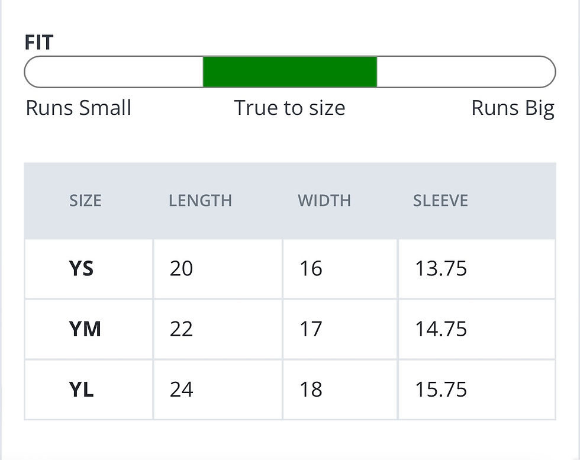Viewport: 580px width, 460px height.
Task: Click the Runs Small label
Action: pyautogui.click(x=79, y=108)
